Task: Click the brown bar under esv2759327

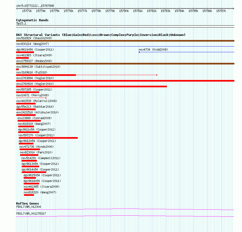Action: pyautogui.click(x=125, y=64)
